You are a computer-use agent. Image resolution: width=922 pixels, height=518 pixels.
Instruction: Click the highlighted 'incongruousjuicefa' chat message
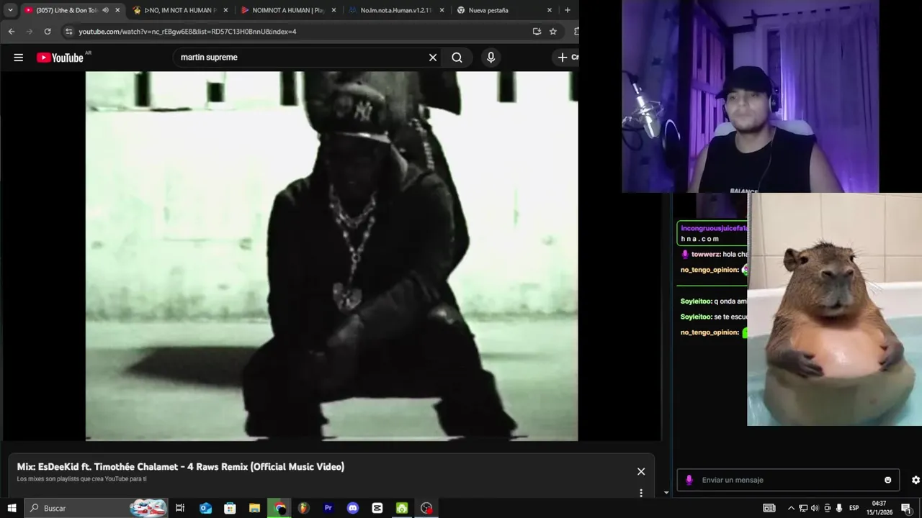tap(712, 233)
